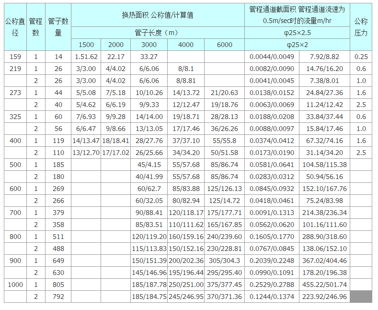Click the 159 nominal diameter cell
378x310 pixels.
coord(15,57)
